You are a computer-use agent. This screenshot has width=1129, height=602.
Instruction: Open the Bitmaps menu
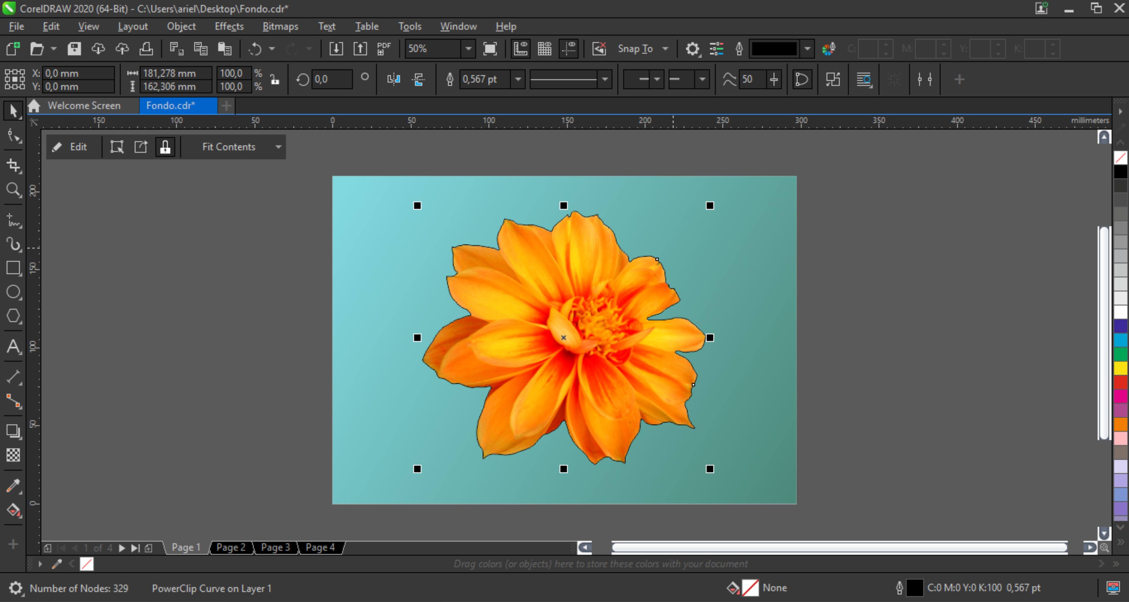(280, 26)
